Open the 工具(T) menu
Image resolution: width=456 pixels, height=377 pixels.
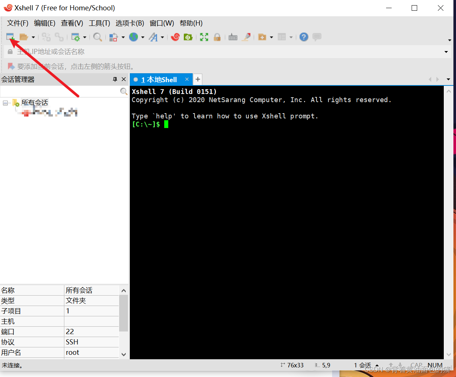click(x=99, y=23)
